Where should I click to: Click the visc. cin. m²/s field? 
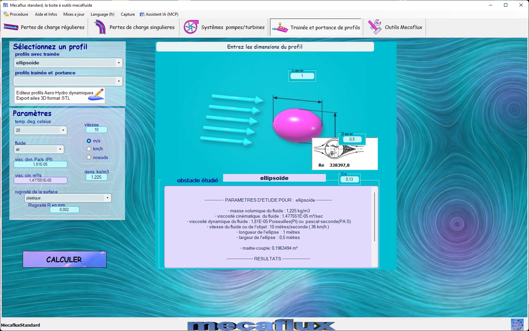click(x=40, y=180)
